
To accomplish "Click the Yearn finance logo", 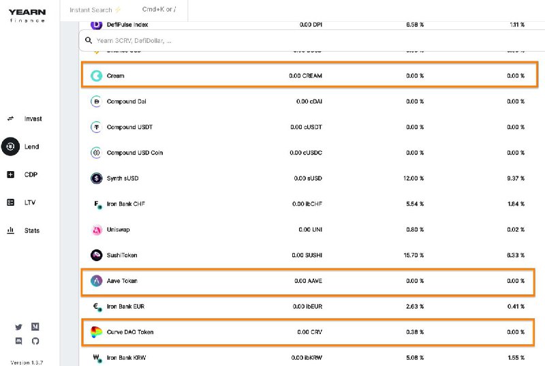I will pyautogui.click(x=27, y=15).
